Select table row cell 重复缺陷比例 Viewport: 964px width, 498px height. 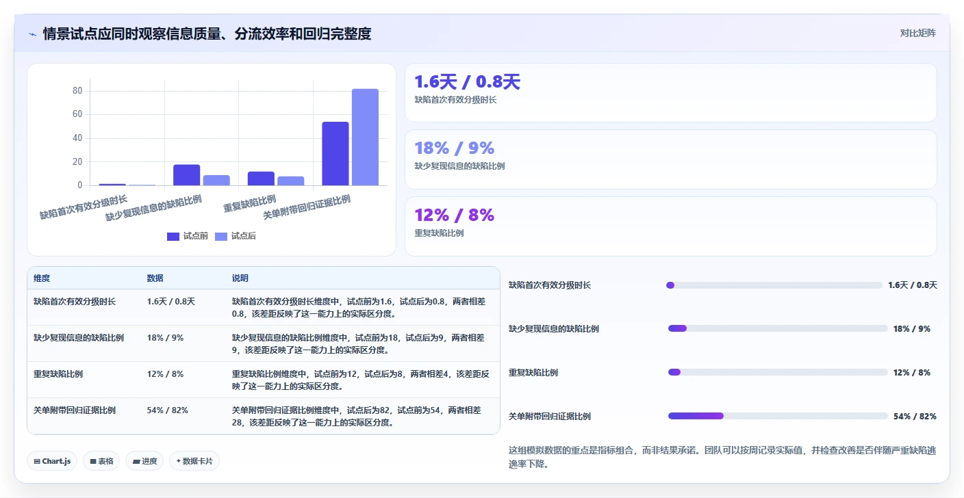coord(58,373)
